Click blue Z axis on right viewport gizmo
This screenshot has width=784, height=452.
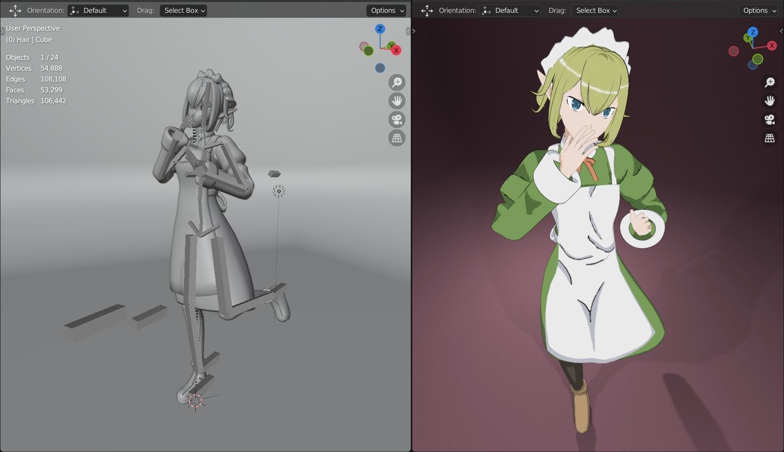point(753,32)
